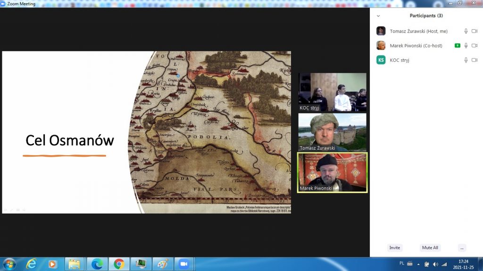483x271 pixels.
Task: Toggle Marek Piwonski's microphone icon
Action: click(x=466, y=46)
